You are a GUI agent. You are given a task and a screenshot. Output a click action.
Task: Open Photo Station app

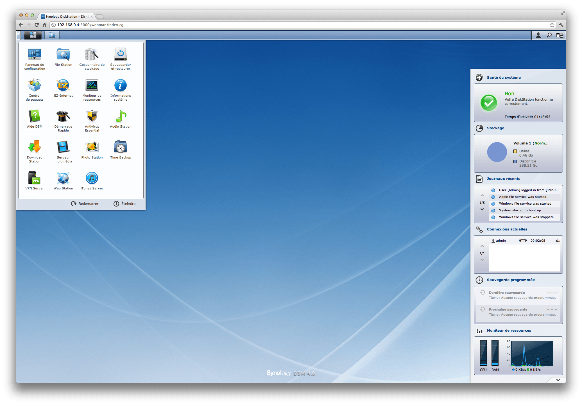pyautogui.click(x=92, y=147)
